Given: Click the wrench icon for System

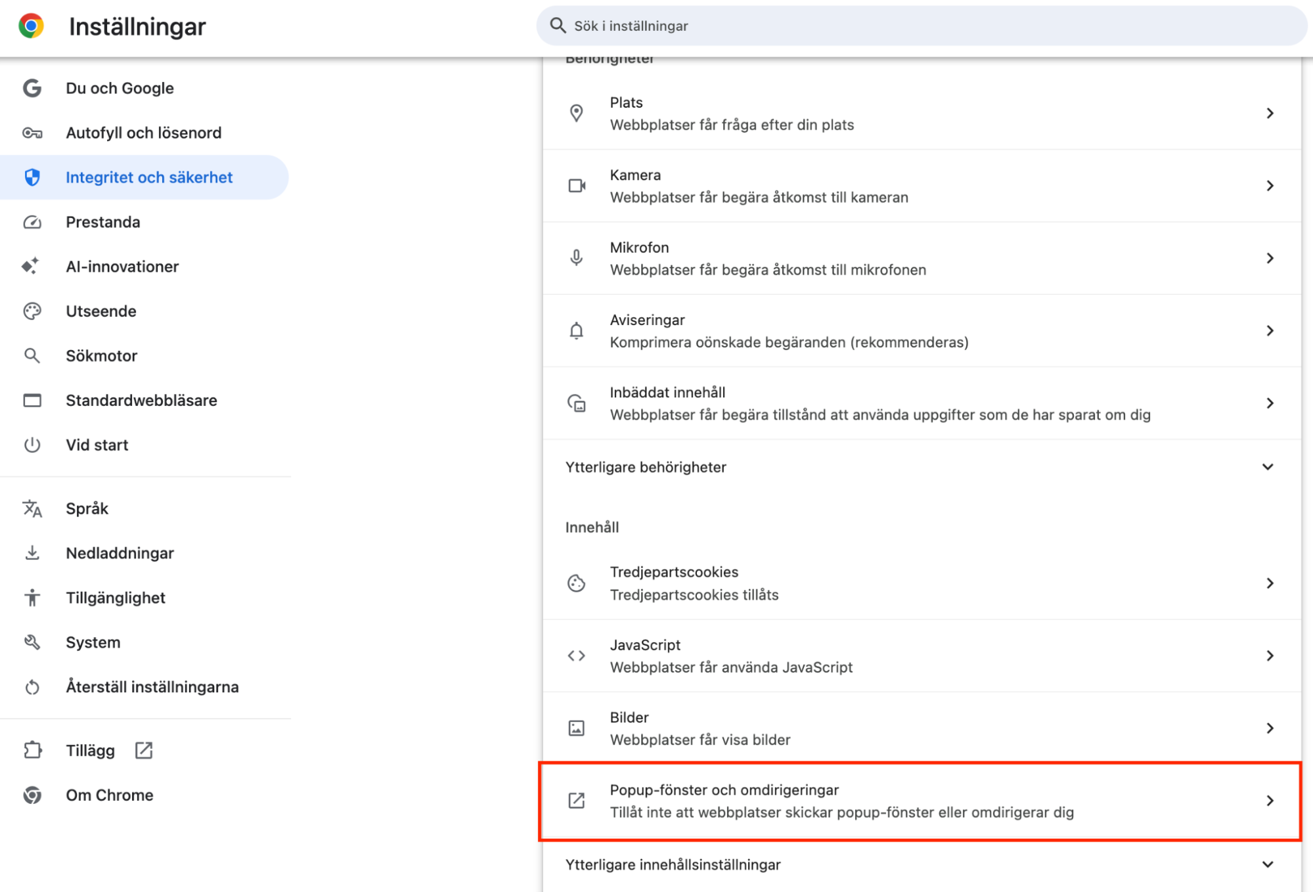Looking at the screenshot, I should 32,642.
